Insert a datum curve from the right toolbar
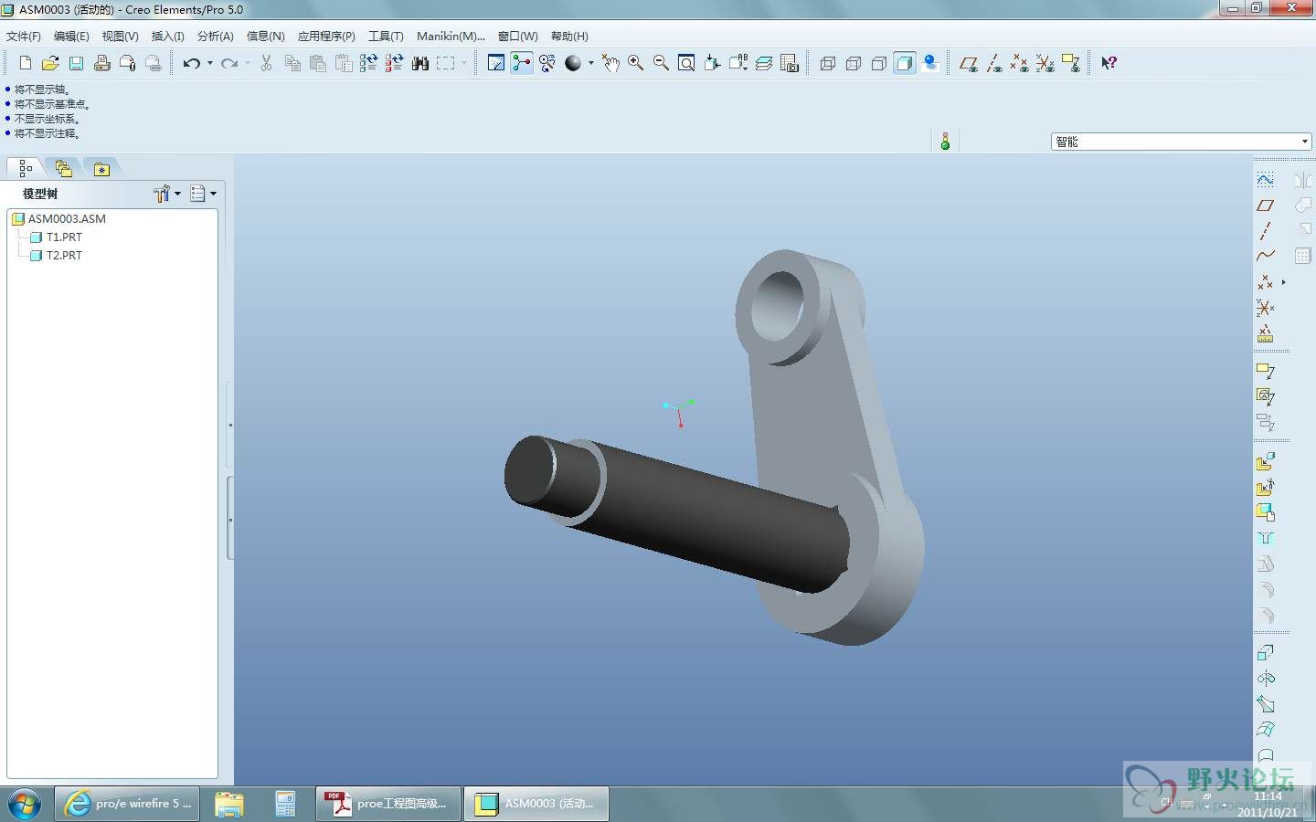 click(x=1265, y=257)
